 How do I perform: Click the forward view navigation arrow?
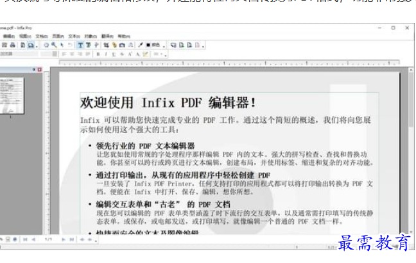pyautogui.click(x=90, y=239)
